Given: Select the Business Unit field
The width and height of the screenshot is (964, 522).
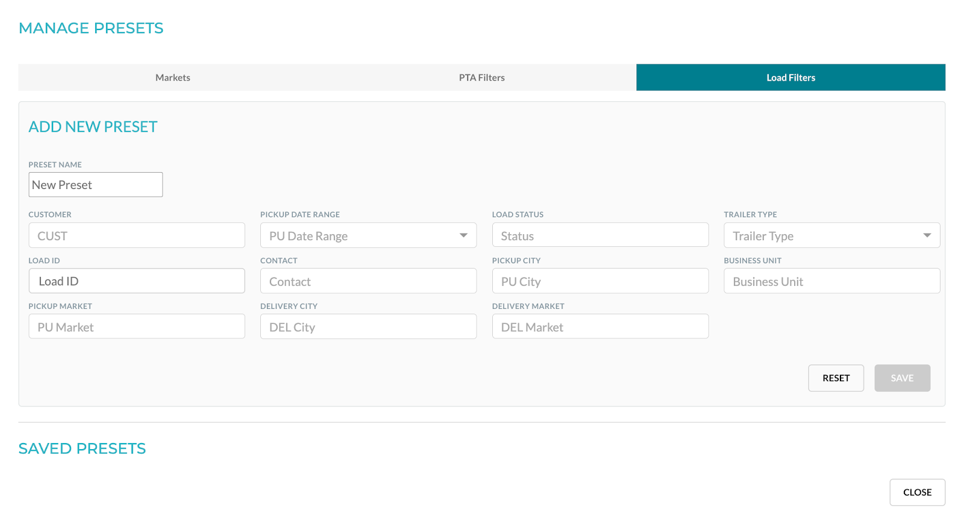Looking at the screenshot, I should [x=831, y=281].
